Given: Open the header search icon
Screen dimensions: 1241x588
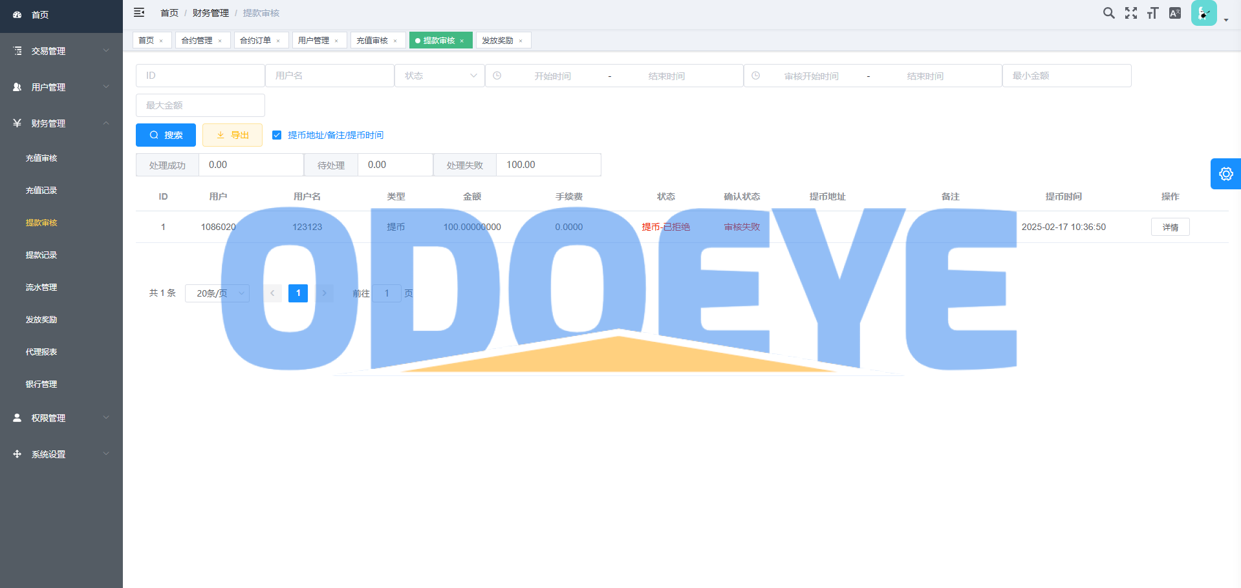Looking at the screenshot, I should tap(1108, 13).
